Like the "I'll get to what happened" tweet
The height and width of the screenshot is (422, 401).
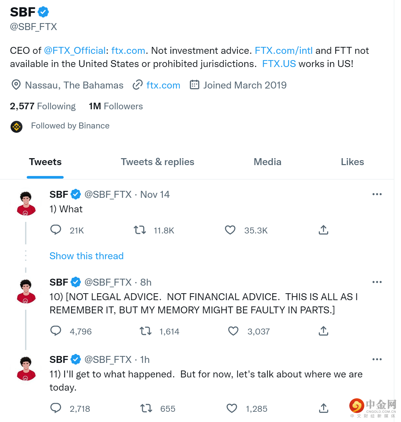(232, 408)
